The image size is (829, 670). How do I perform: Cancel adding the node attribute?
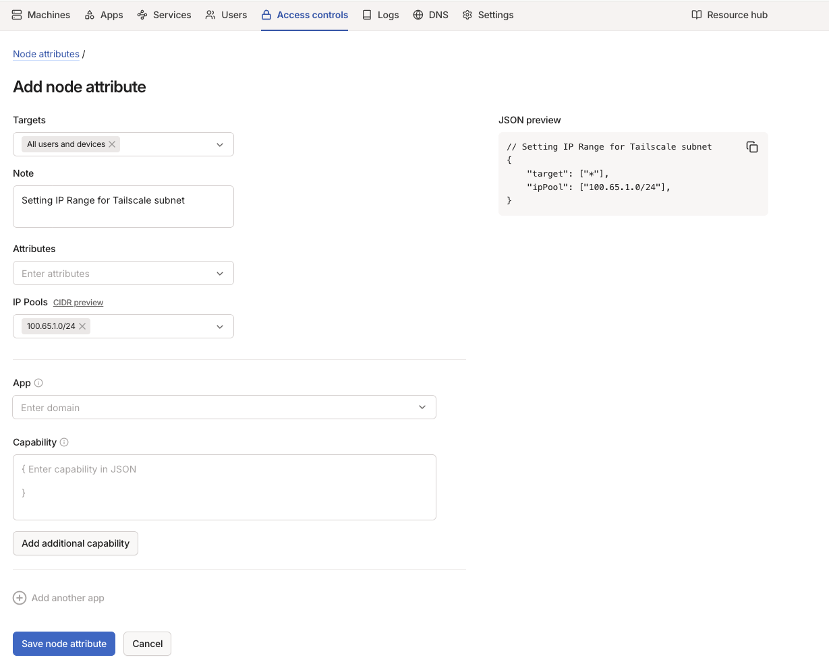coord(147,644)
